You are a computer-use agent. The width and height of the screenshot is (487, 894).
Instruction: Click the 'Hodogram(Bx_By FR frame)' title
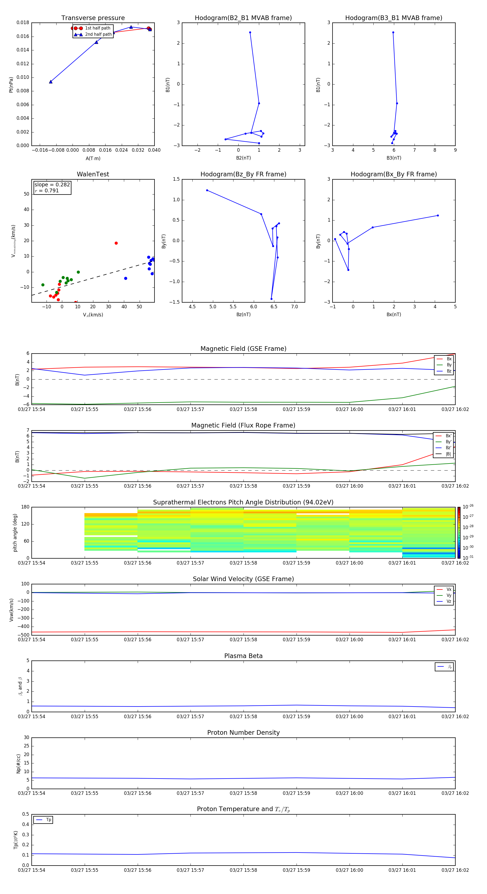click(x=394, y=174)
